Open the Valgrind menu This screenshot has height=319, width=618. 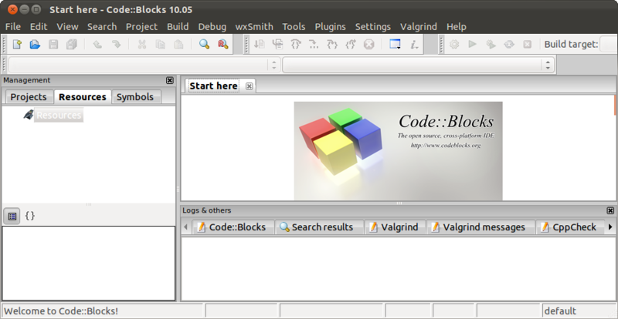tap(419, 27)
